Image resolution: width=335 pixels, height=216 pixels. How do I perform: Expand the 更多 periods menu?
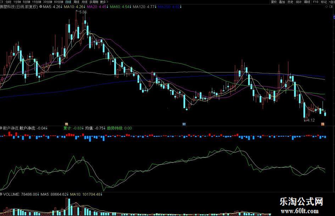coord(104,2)
